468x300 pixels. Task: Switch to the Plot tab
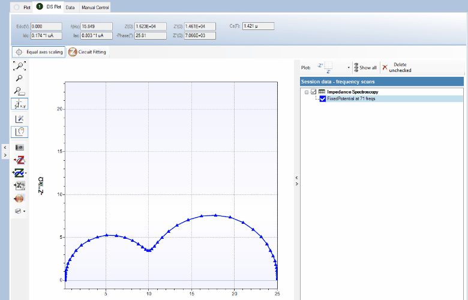22,7
